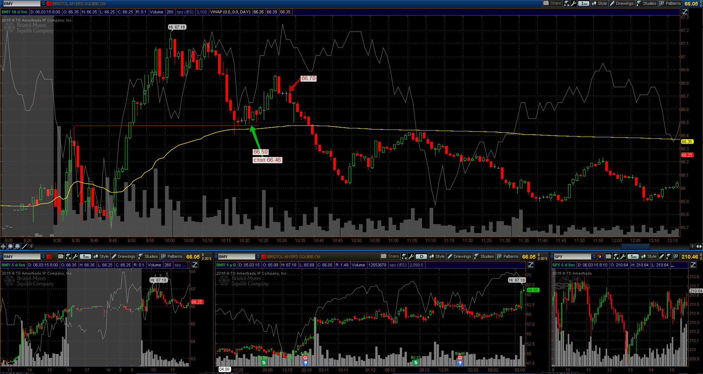The image size is (703, 374).
Task: Expand symbol dropdown in bottom-left chart
Action: [x=43, y=256]
